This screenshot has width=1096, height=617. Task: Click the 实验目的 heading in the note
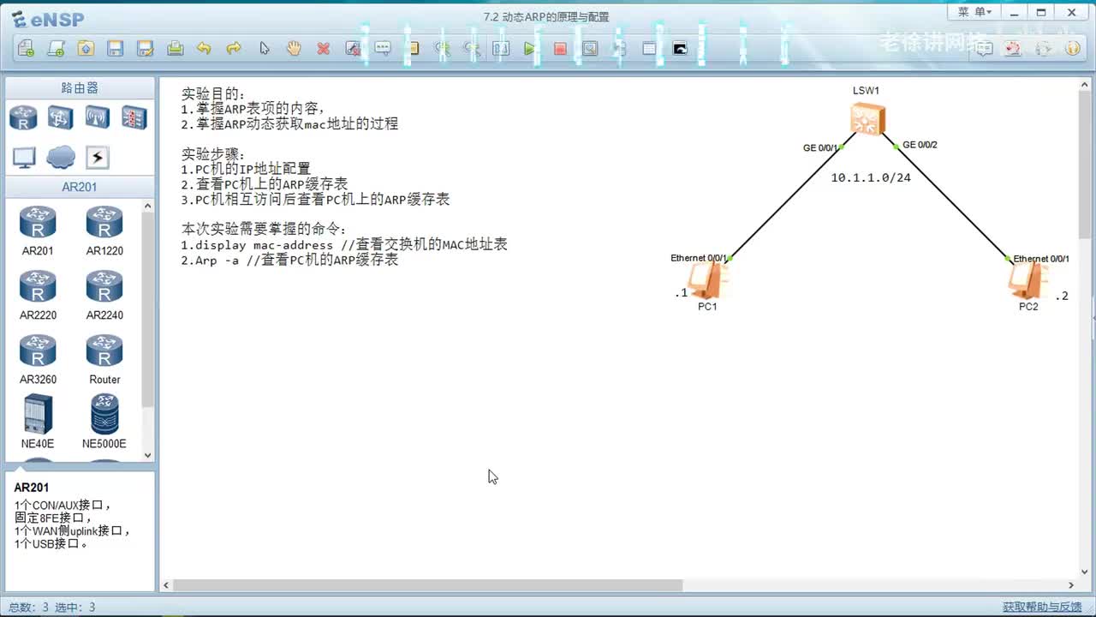click(213, 93)
